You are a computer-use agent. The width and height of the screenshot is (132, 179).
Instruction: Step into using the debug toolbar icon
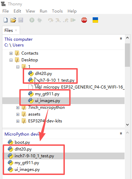58,20
